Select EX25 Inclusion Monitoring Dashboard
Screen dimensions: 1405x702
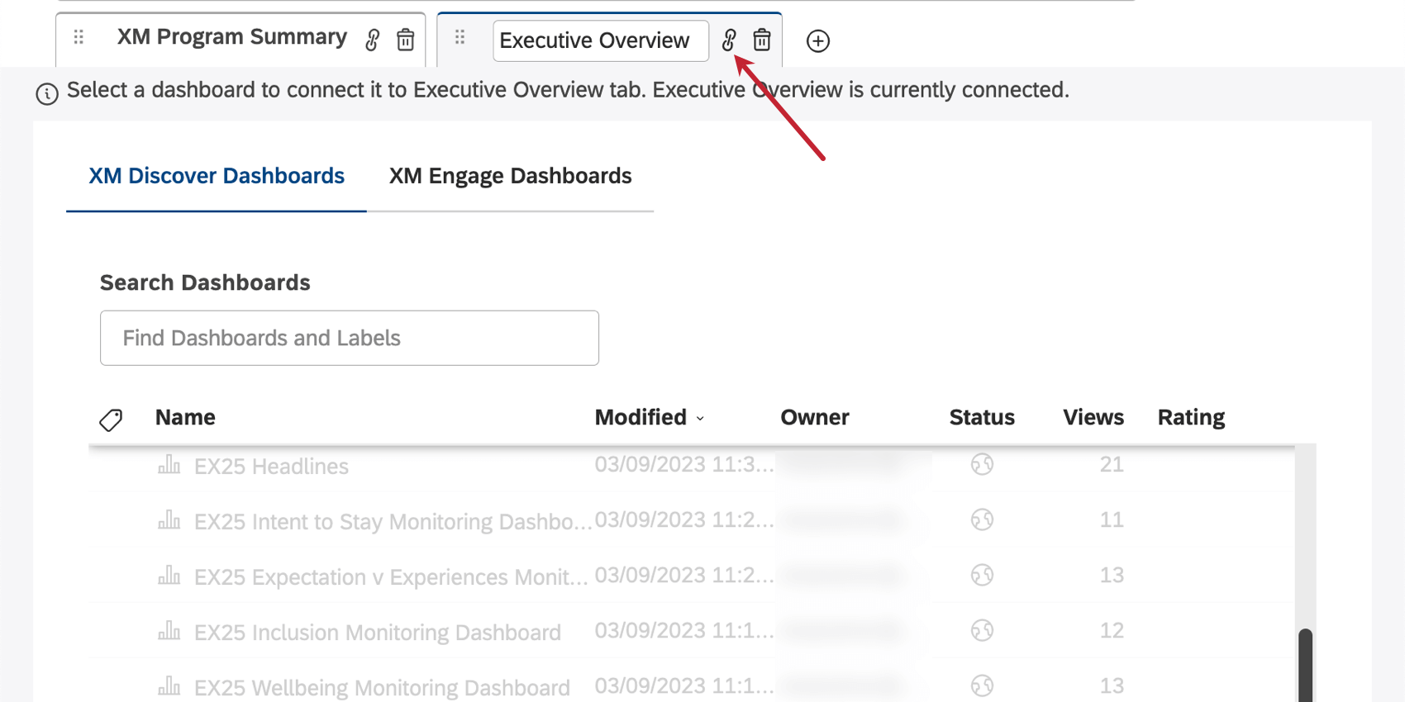pyautogui.click(x=377, y=633)
